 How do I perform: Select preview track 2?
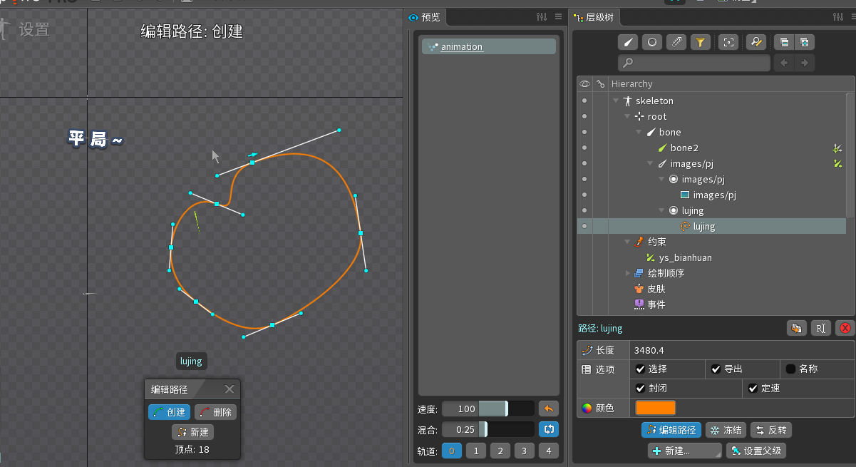click(500, 451)
